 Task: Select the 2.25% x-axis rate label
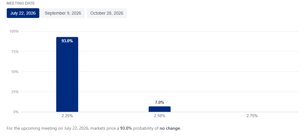67,116
